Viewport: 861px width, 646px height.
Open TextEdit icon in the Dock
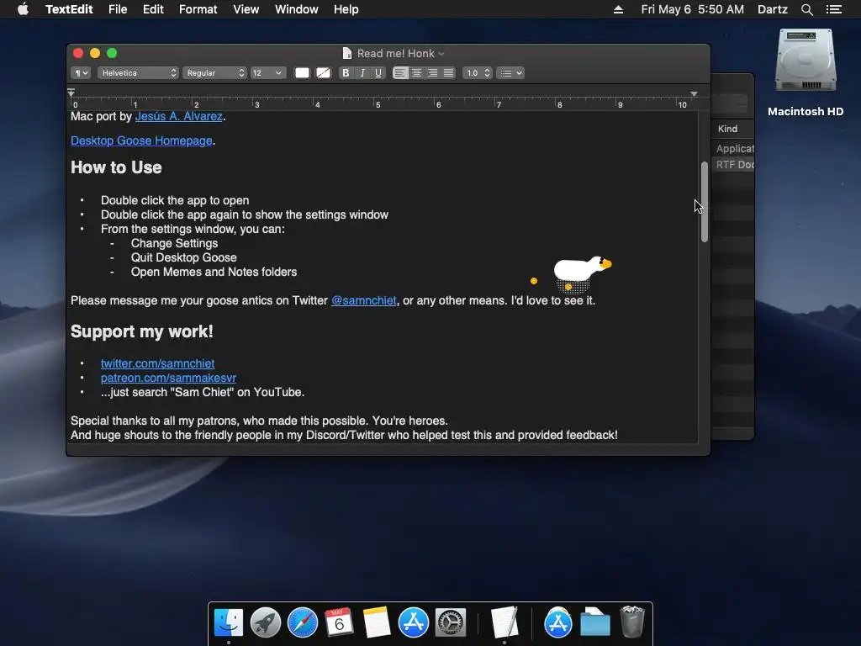(504, 623)
